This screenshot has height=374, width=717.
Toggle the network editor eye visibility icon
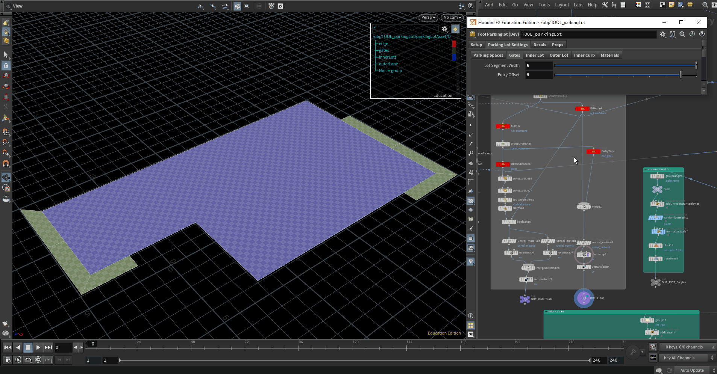[x=714, y=5]
